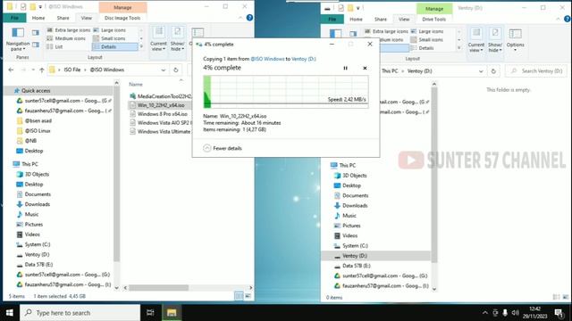Click ISO File in left window breadcrumb
This screenshot has width=572, height=321.
click(x=71, y=70)
